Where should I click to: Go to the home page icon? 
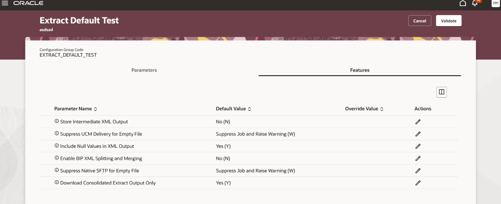pos(462,3)
